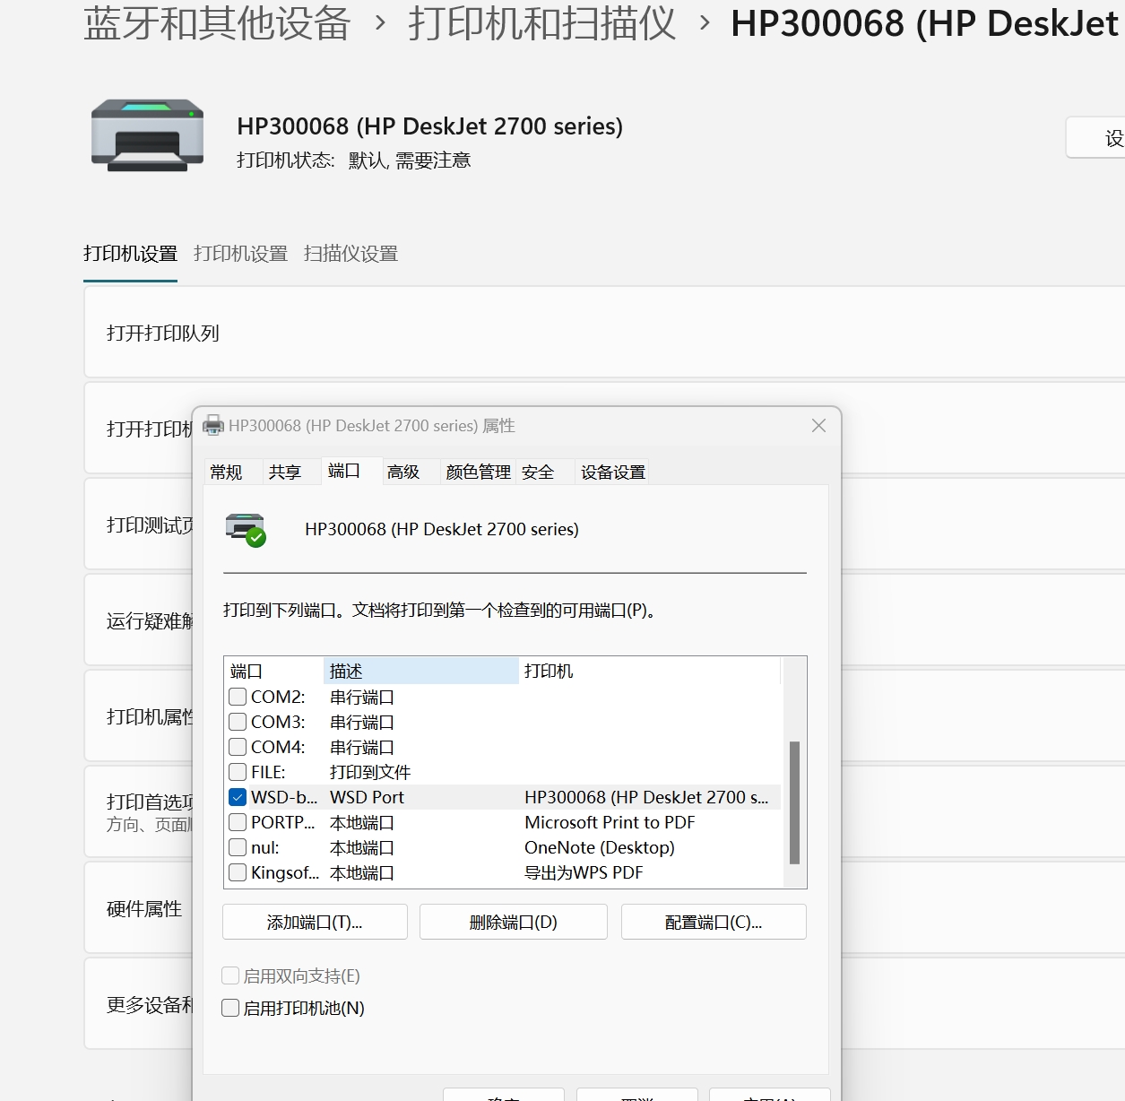Viewport: 1125px width, 1101px height.
Task: Open the 设备设置 tab
Action: pyautogui.click(x=612, y=472)
